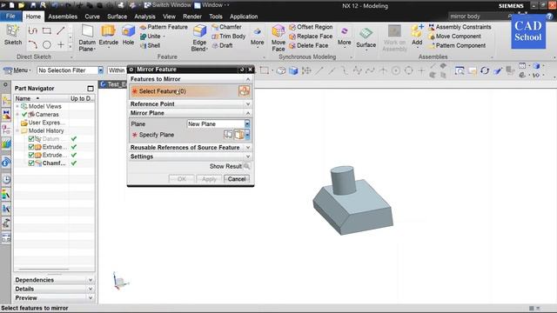
Task: Draw a line in Direct Sketch
Action: tap(61, 30)
